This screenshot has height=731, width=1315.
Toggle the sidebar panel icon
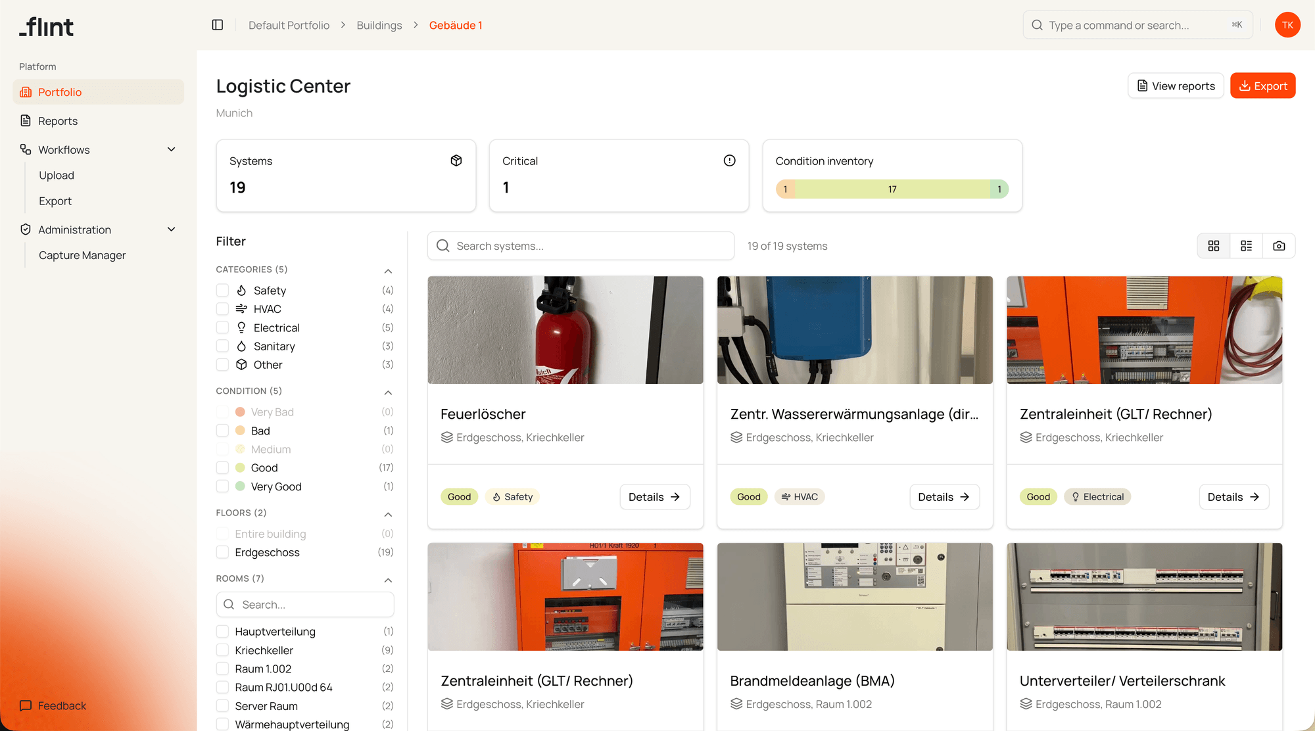[x=218, y=25]
